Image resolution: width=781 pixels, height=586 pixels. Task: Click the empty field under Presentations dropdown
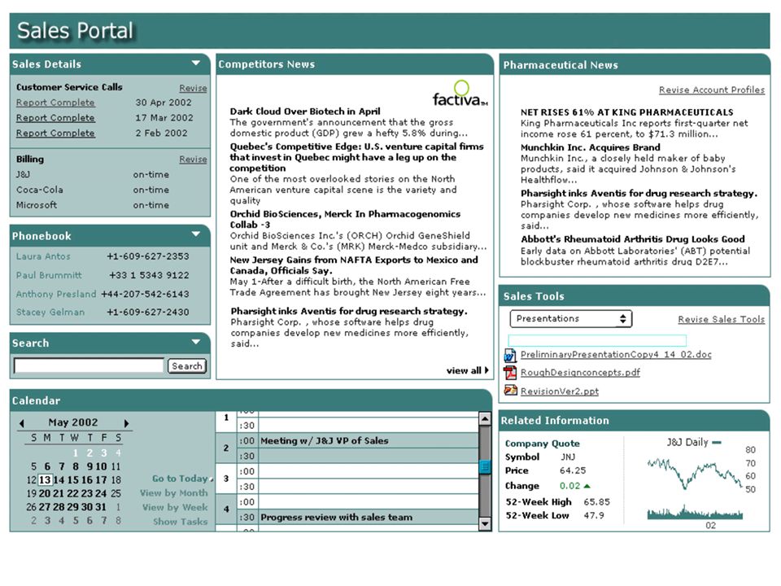point(597,340)
